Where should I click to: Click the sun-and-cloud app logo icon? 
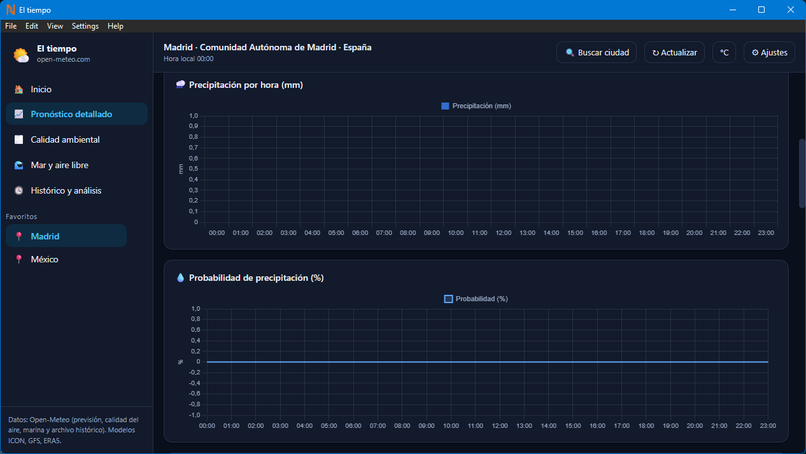tap(21, 55)
